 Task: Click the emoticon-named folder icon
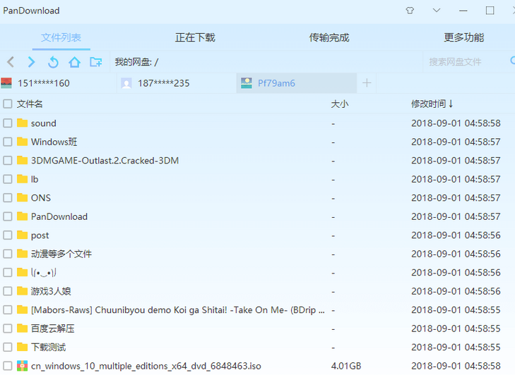point(22,272)
